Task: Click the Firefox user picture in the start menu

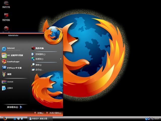Action: (53, 35)
